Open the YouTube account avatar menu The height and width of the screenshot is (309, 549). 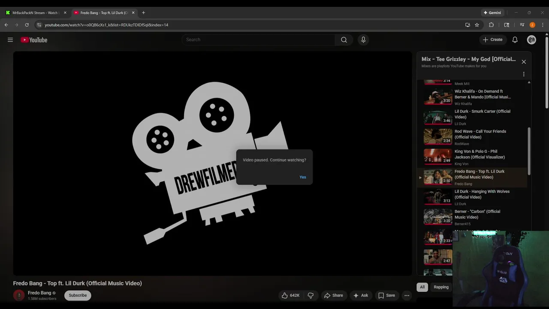point(531,40)
